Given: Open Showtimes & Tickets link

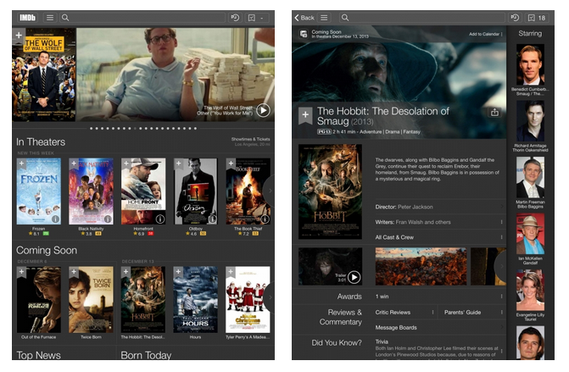Looking at the screenshot, I should coord(250,139).
